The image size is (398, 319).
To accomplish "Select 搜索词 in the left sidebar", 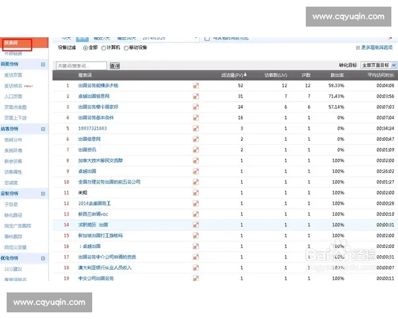I will pyautogui.click(x=13, y=43).
